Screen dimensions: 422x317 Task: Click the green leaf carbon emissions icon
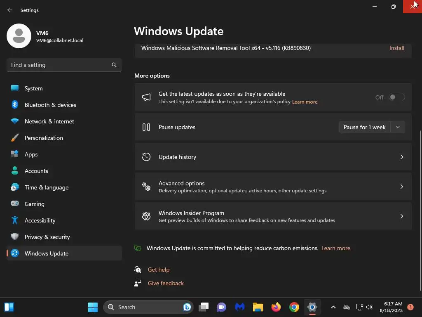[x=138, y=248]
